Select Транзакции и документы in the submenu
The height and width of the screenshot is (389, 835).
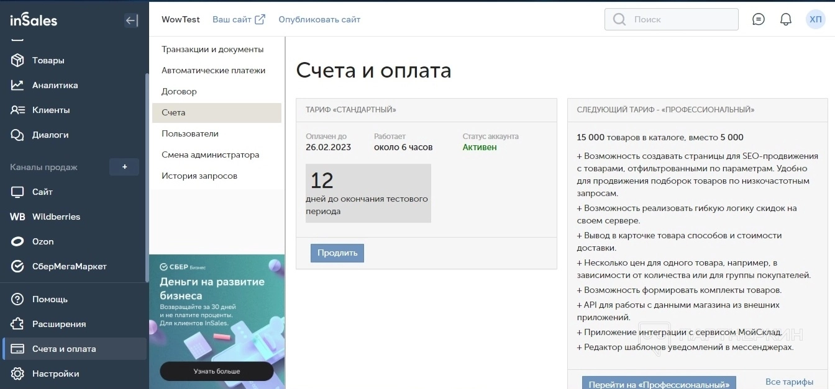pos(212,49)
